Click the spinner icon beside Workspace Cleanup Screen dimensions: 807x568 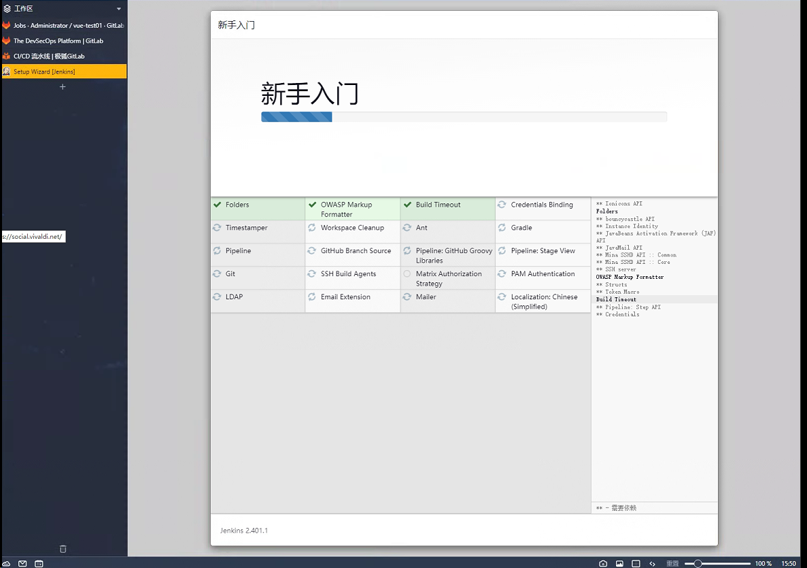pos(312,227)
